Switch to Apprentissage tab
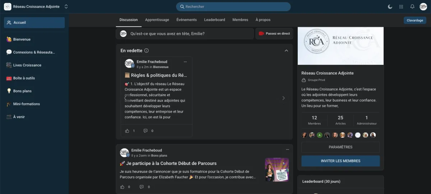 pyautogui.click(x=157, y=20)
